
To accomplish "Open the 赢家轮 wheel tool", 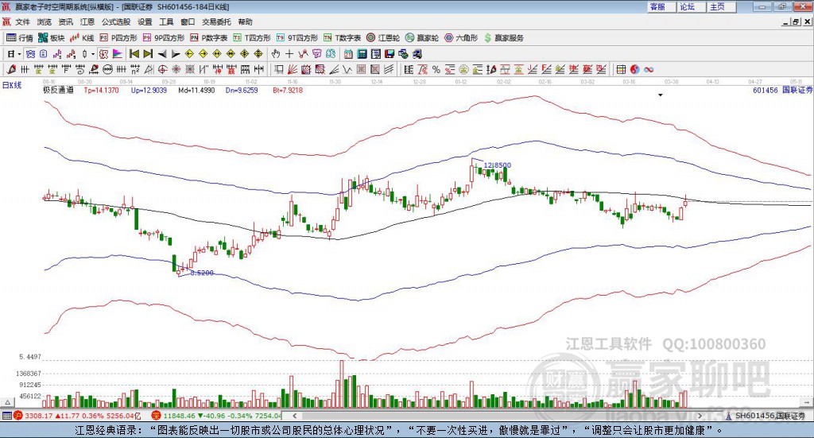I will tap(422, 38).
